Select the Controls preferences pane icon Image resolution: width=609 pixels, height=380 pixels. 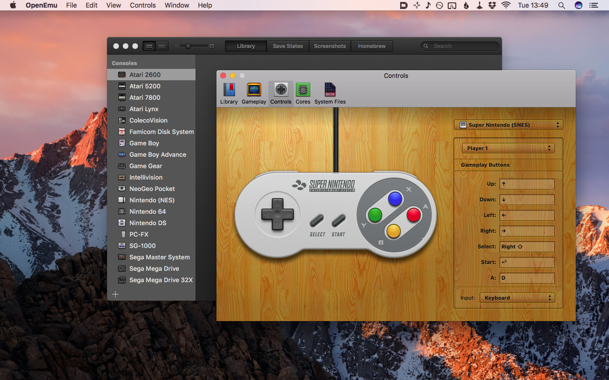point(281,94)
